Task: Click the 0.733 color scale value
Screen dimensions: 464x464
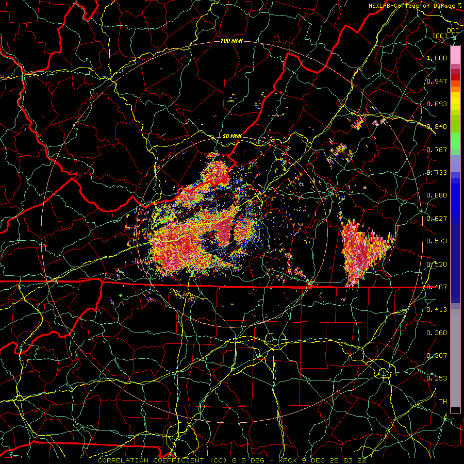Action: coord(437,173)
